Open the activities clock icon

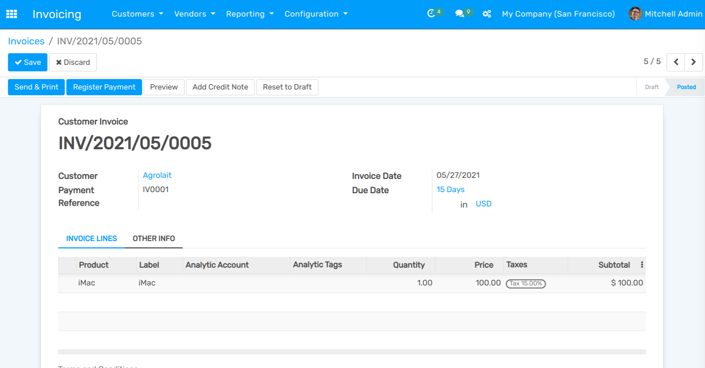point(431,14)
